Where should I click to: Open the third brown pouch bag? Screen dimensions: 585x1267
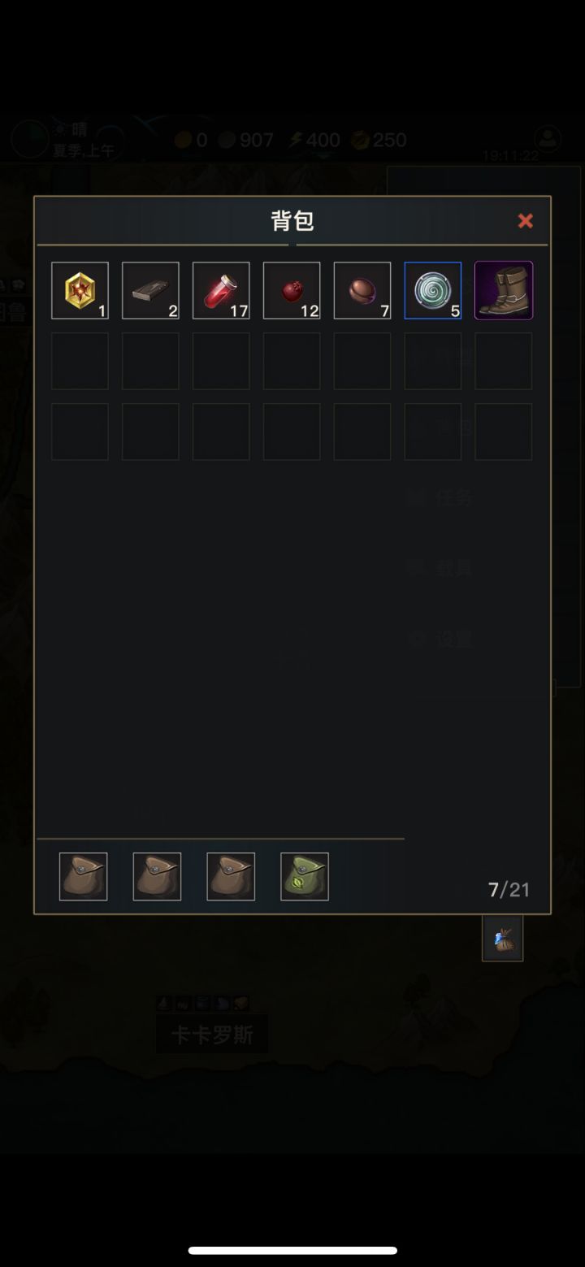pyautogui.click(x=231, y=876)
